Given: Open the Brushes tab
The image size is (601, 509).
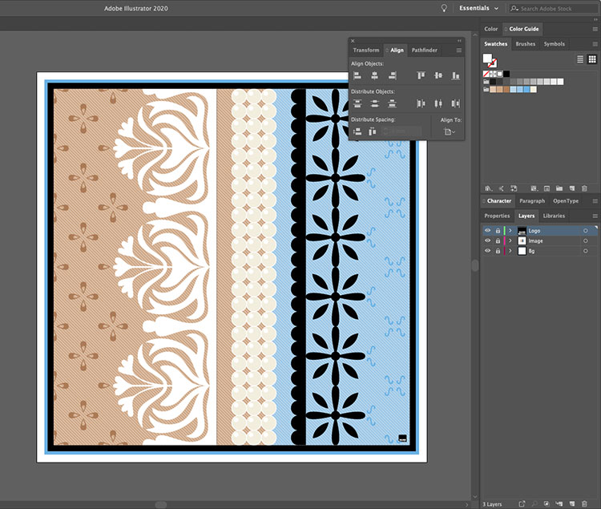Looking at the screenshot, I should pyautogui.click(x=526, y=44).
